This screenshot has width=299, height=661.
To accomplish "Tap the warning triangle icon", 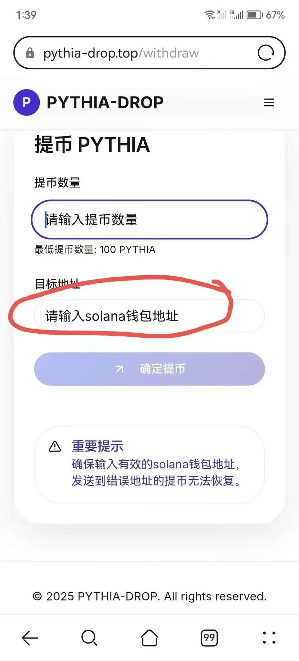I will [x=55, y=446].
